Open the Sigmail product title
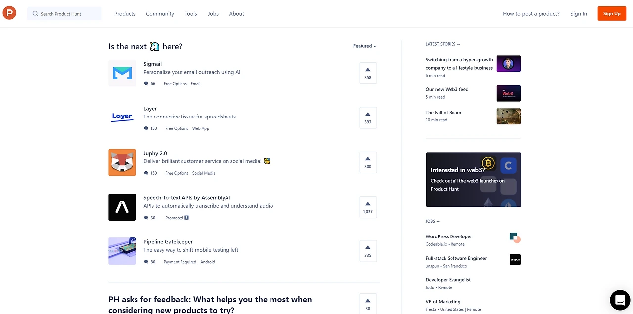Image resolution: width=633 pixels, height=314 pixels. point(152,64)
